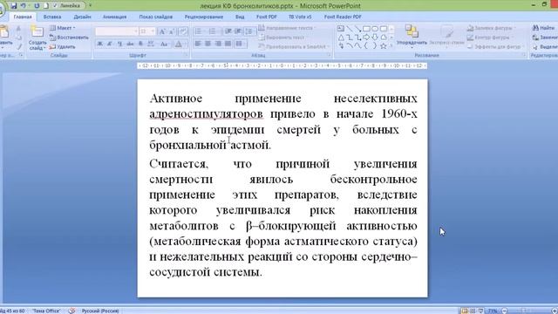Viewport: 558px width, 314px height.
Task: Click the word 'адреностимуляторов' in slide text
Action: tap(206, 114)
